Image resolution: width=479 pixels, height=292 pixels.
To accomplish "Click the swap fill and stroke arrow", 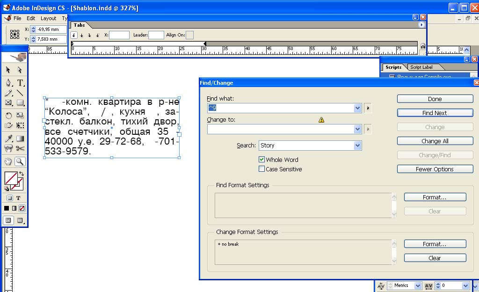I will click(22, 173).
